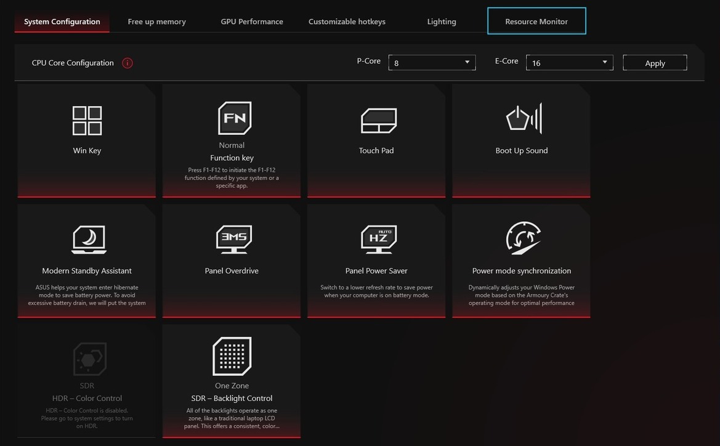This screenshot has height=446, width=720.
Task: Apply the CPU core configuration
Action: (x=655, y=62)
